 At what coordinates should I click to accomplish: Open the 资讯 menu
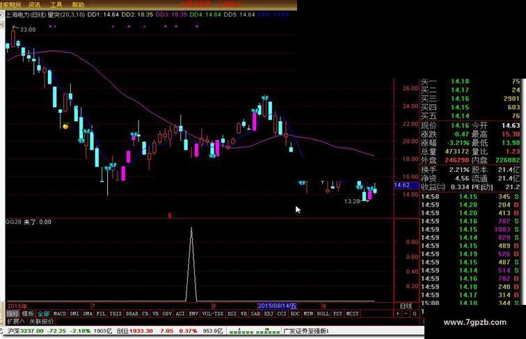[x=34, y=5]
